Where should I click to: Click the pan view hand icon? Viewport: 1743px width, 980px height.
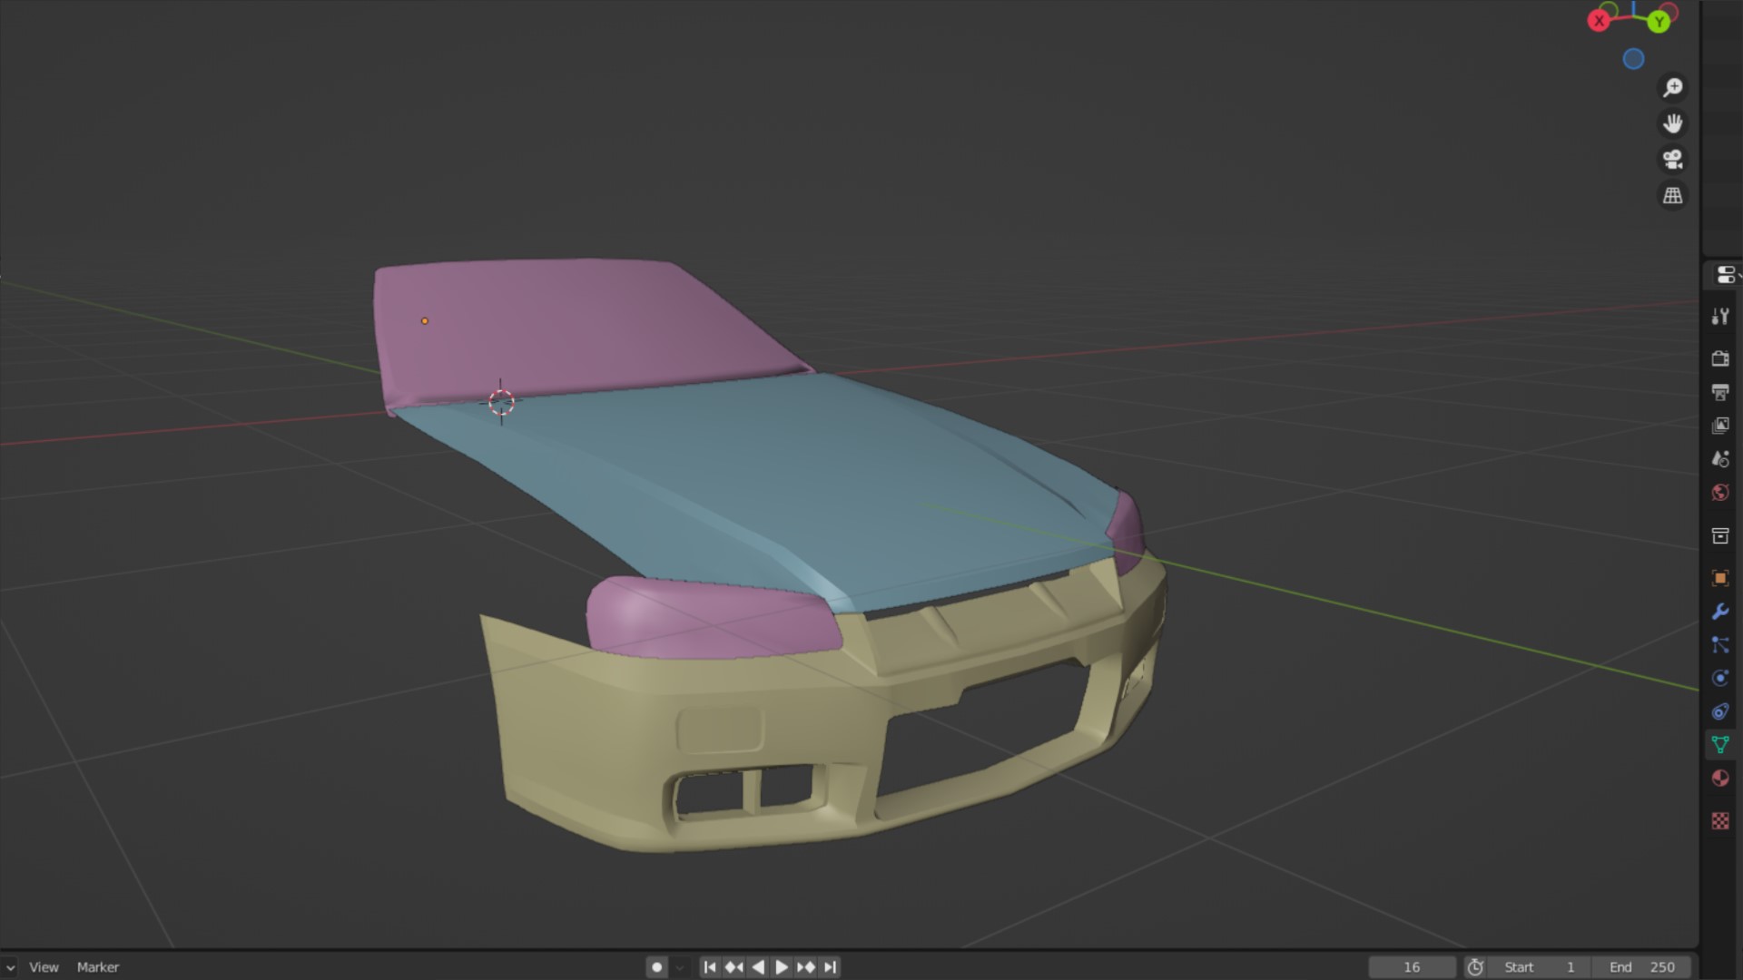pyautogui.click(x=1672, y=123)
